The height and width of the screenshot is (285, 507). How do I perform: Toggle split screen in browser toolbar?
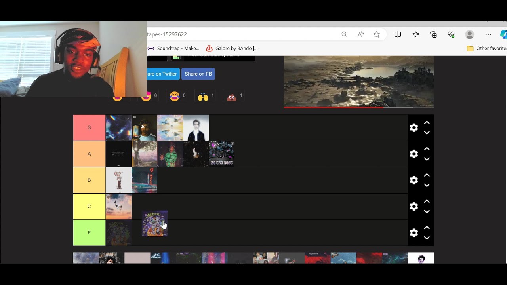[x=398, y=34]
